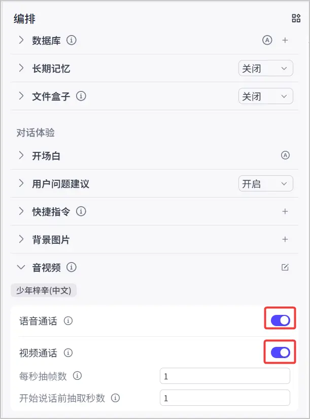Change the 文件盒子 dropdown setting
Viewport: 310px width, 419px height.
(265, 96)
